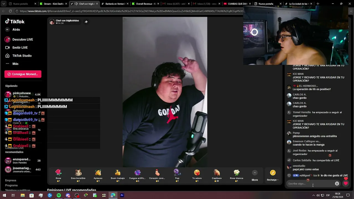This screenshot has width=354, height=199.
Task: Switch to CUMBIAS QUE DAN YouTube tab
Action: [x=237, y=4]
